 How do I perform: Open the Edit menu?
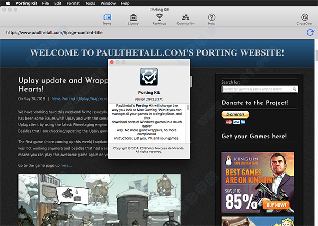coord(58,3)
